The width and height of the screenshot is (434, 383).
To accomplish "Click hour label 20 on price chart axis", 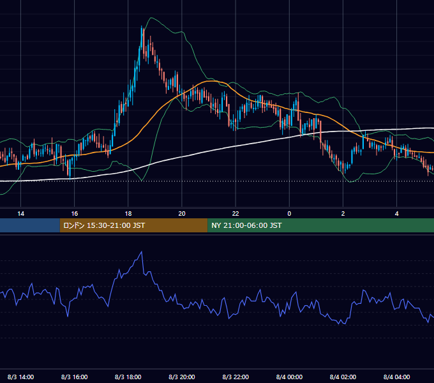I will pos(182,214).
